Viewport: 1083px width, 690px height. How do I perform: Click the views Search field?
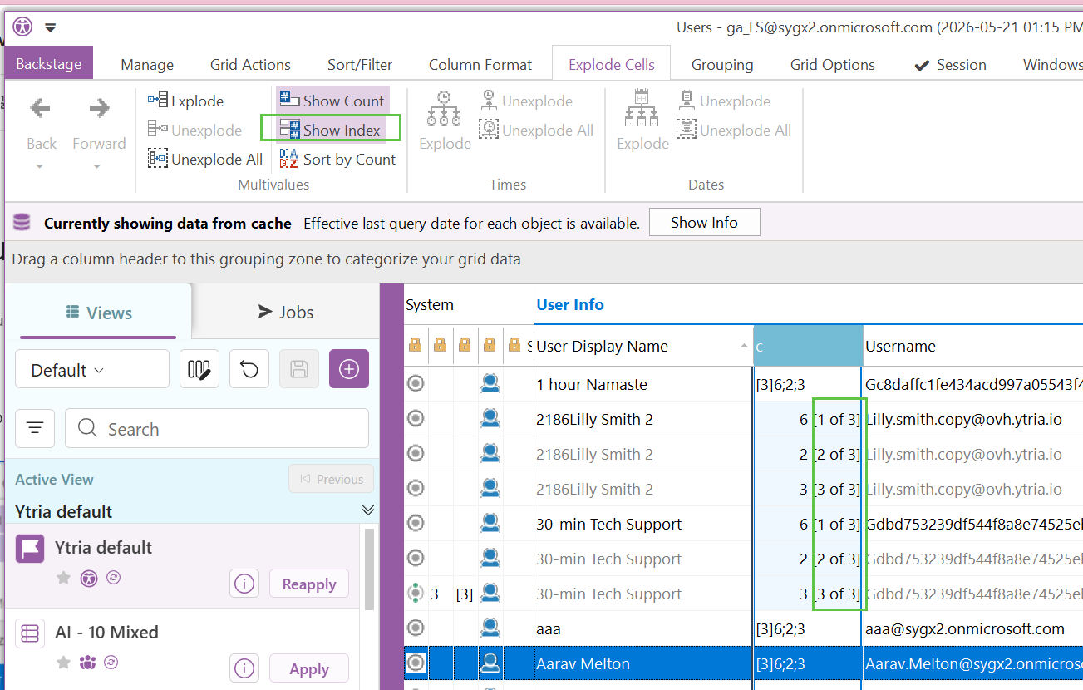click(x=217, y=429)
